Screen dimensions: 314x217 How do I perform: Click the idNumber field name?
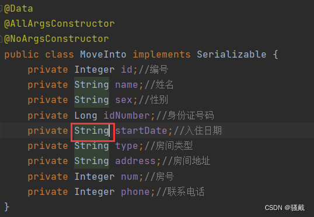[x=127, y=116]
